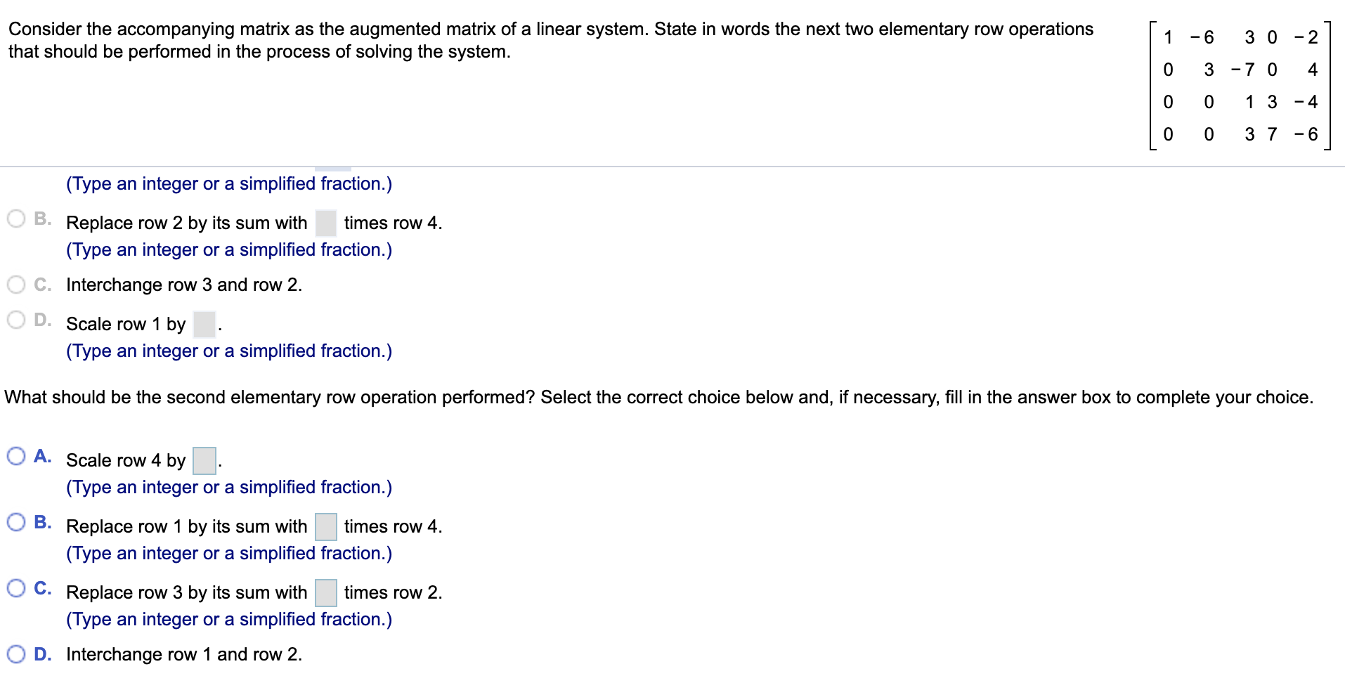Click the hint under Scale row 1 option
This screenshot has height=690, width=1345.
point(228,351)
